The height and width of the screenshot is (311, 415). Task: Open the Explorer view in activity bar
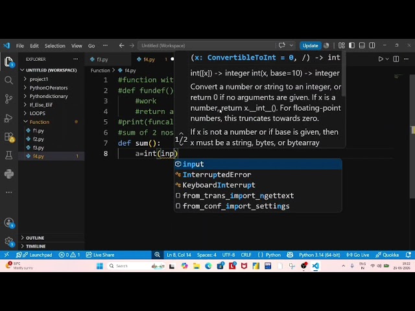tap(8, 62)
